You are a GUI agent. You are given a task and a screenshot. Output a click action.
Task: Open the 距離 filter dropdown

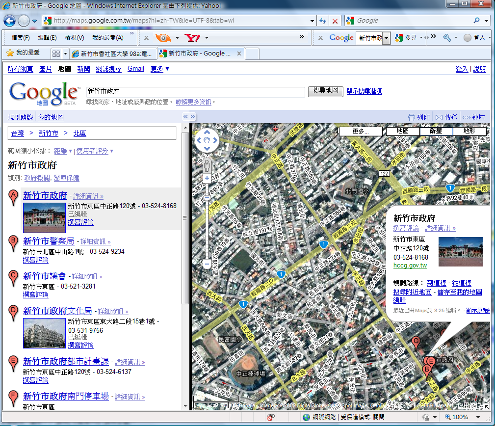coord(63,151)
